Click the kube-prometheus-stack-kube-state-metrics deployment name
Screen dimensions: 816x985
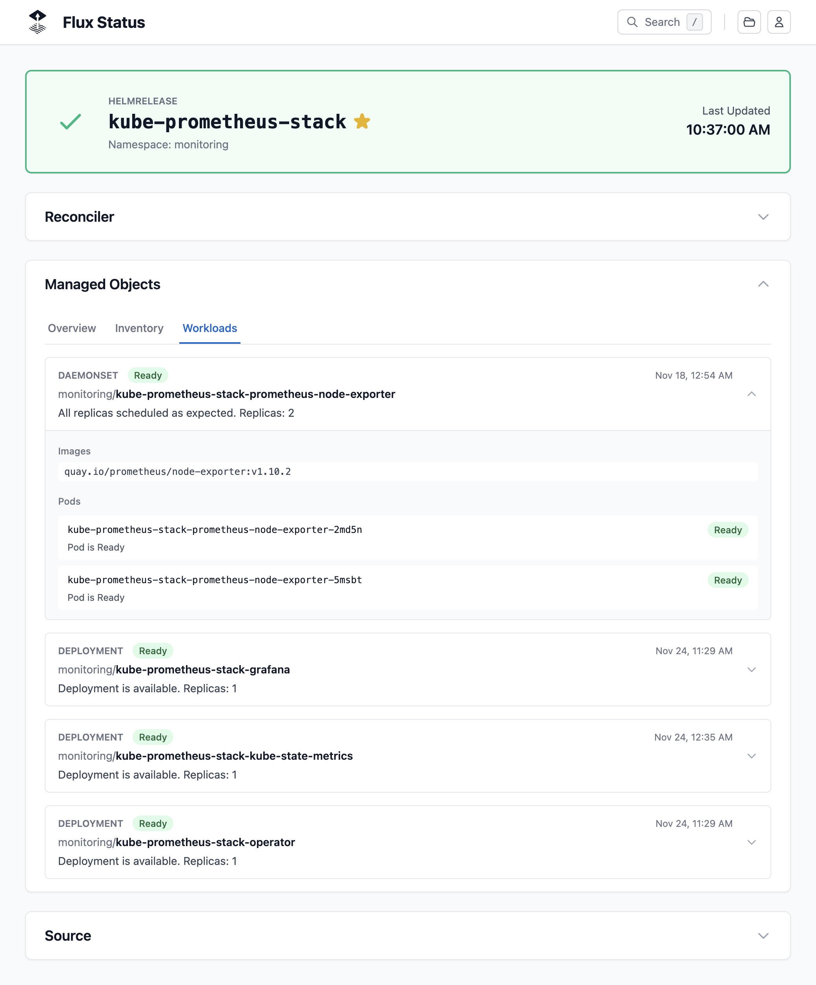[235, 756]
